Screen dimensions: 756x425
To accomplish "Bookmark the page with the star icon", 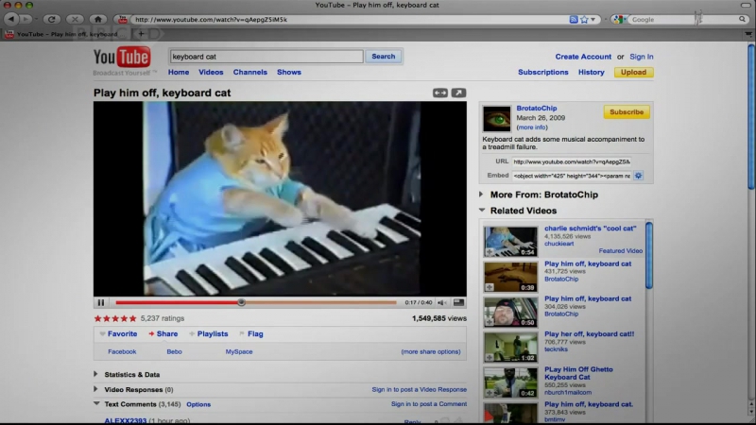I will (x=585, y=19).
